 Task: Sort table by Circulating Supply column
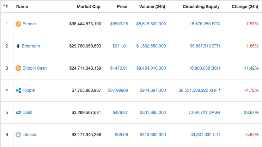pos(201,7)
